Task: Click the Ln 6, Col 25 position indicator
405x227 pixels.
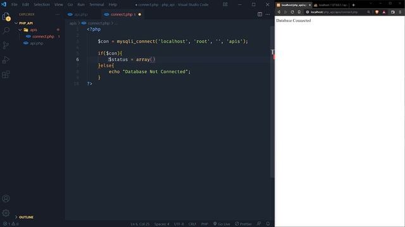Action: 140,224
